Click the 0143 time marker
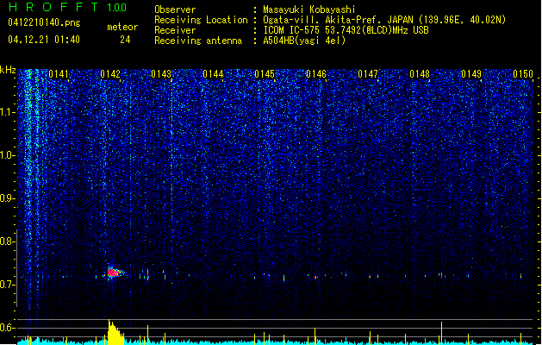The image size is (542, 345). [x=161, y=74]
